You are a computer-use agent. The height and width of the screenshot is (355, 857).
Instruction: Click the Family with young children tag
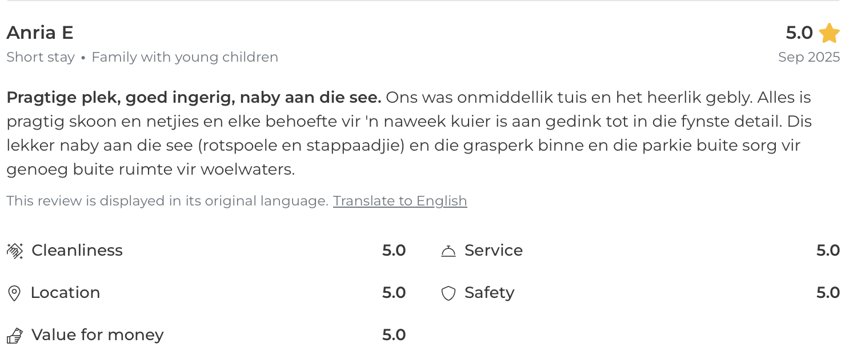pyautogui.click(x=185, y=57)
